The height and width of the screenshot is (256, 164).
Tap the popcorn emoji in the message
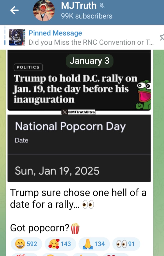click(x=75, y=228)
